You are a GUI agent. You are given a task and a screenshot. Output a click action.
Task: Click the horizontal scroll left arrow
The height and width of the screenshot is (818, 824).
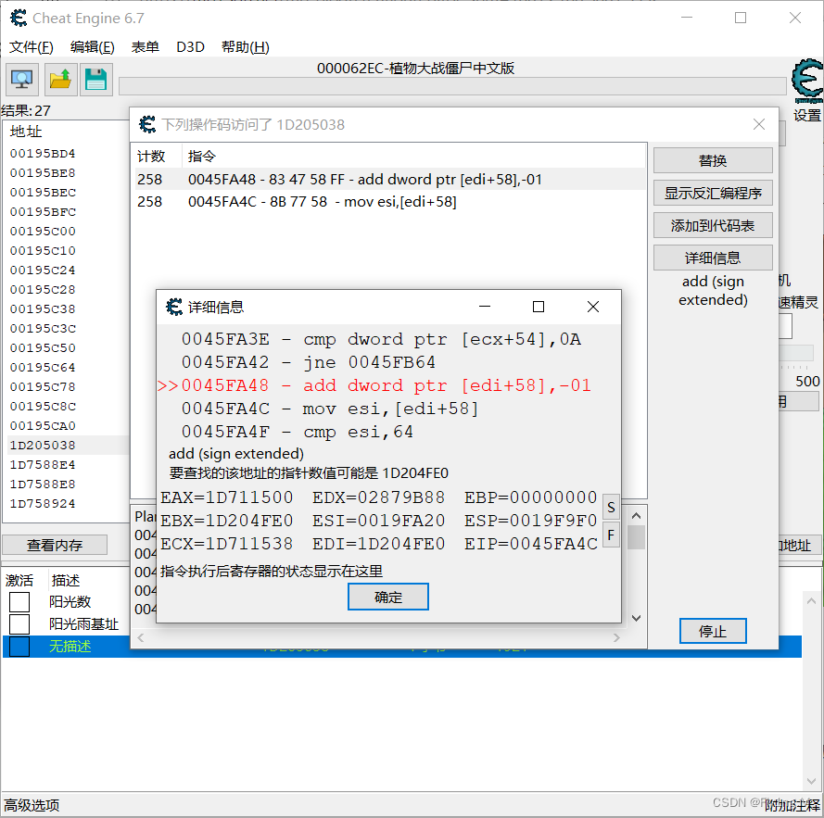(x=140, y=637)
